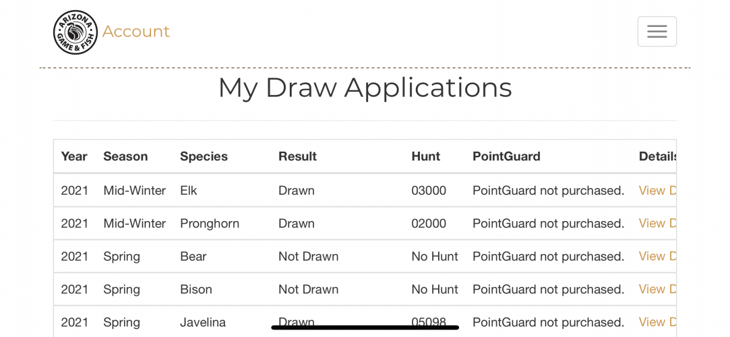Open View Details for the Bear application
730x337 pixels.
pyautogui.click(x=657, y=257)
